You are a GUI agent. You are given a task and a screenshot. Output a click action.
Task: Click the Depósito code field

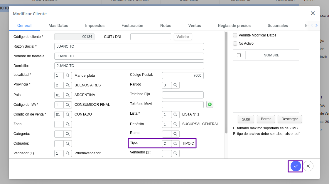coord(167,124)
